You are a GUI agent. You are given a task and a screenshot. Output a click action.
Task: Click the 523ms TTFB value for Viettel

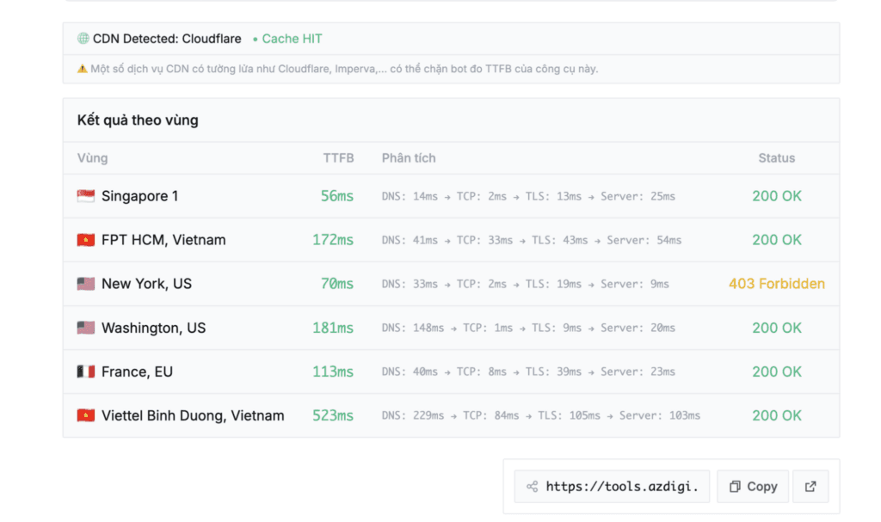[332, 415]
